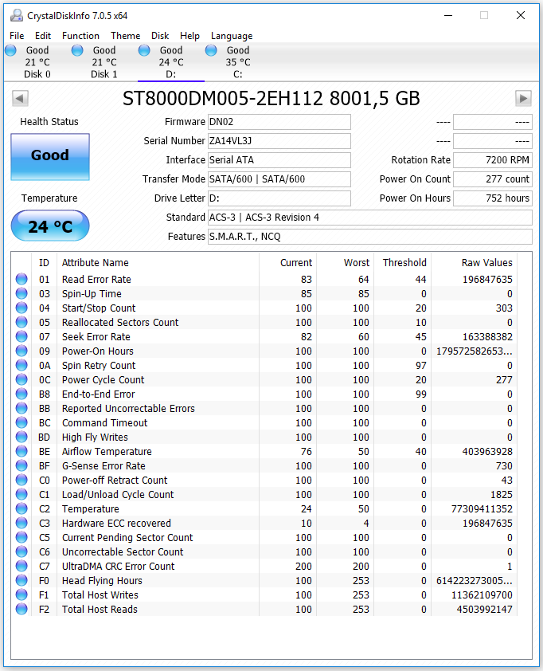Go to next disk arrow
The width and height of the screenshot is (543, 671).
[x=523, y=99]
